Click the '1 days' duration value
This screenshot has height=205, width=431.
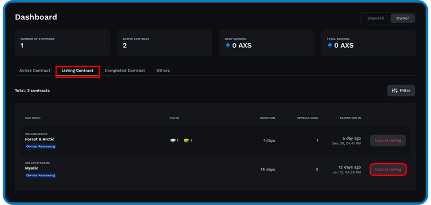pyautogui.click(x=269, y=140)
